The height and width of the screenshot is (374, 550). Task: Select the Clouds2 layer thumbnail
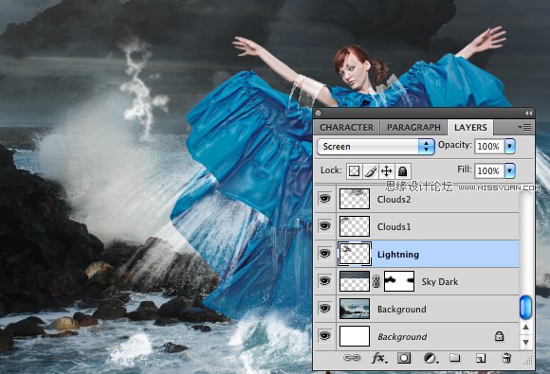pos(355,199)
